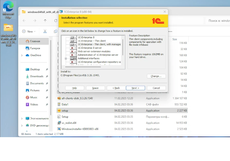Screen dimensions: 230x161
Task: Refresh the File Explorer folder view
Action: 56,21
